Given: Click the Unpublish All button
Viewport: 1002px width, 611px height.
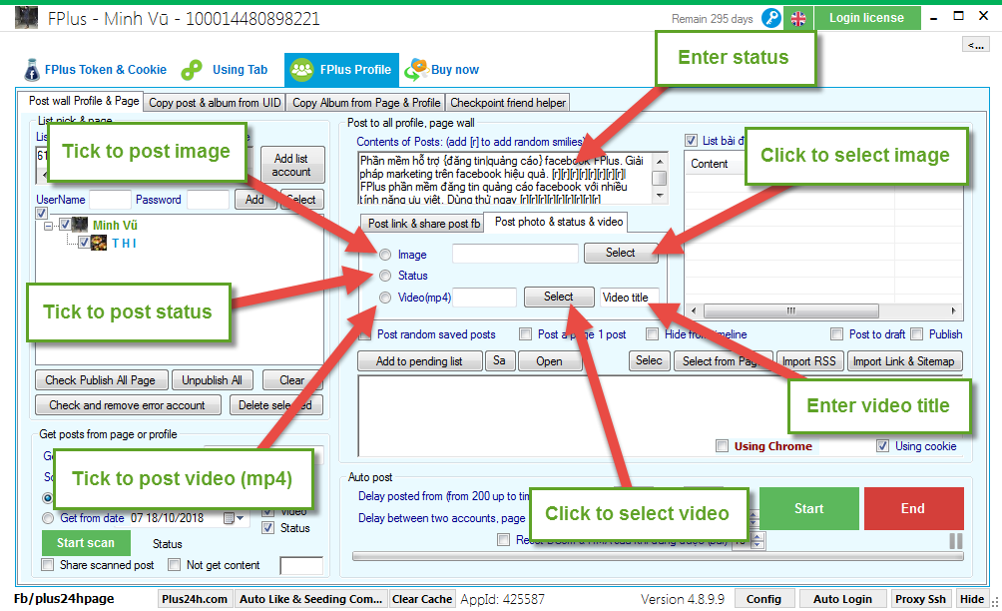Looking at the screenshot, I should click(213, 380).
